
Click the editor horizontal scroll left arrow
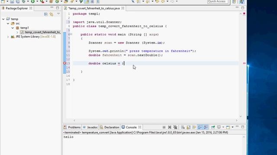click(x=74, y=121)
